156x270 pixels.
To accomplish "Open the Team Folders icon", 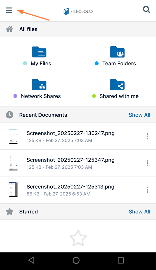I will coord(117,52).
